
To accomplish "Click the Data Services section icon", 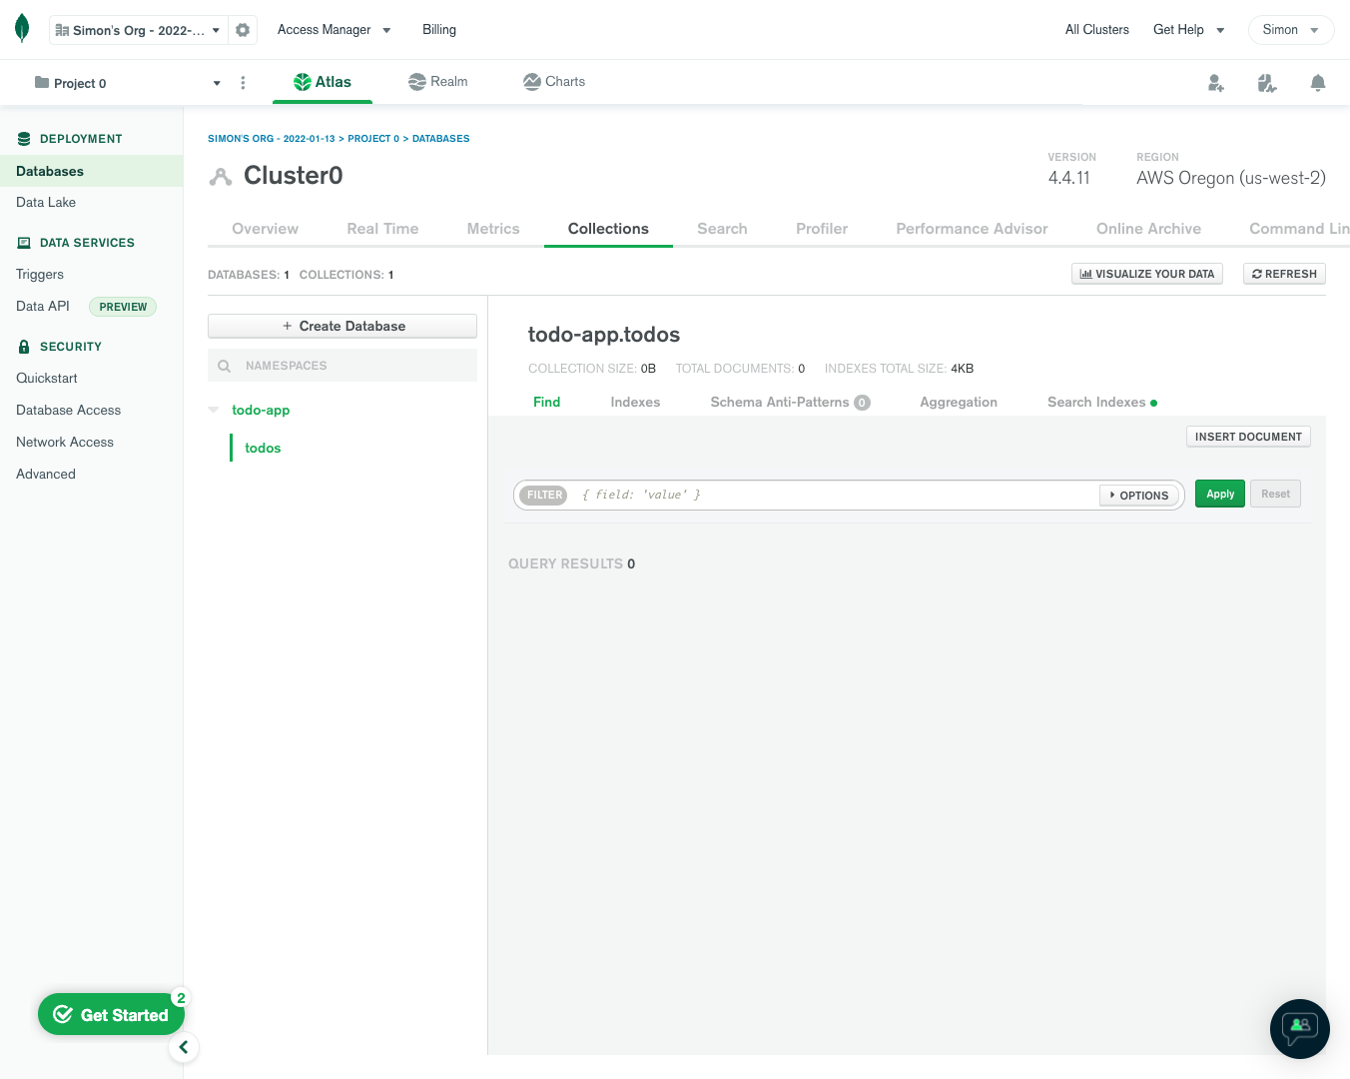I will 24,243.
